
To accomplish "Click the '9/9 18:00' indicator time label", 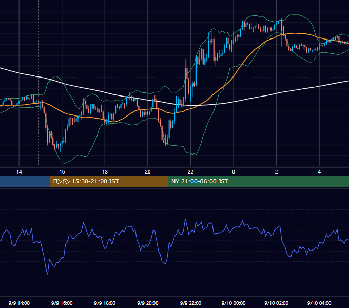I will 105,303.
